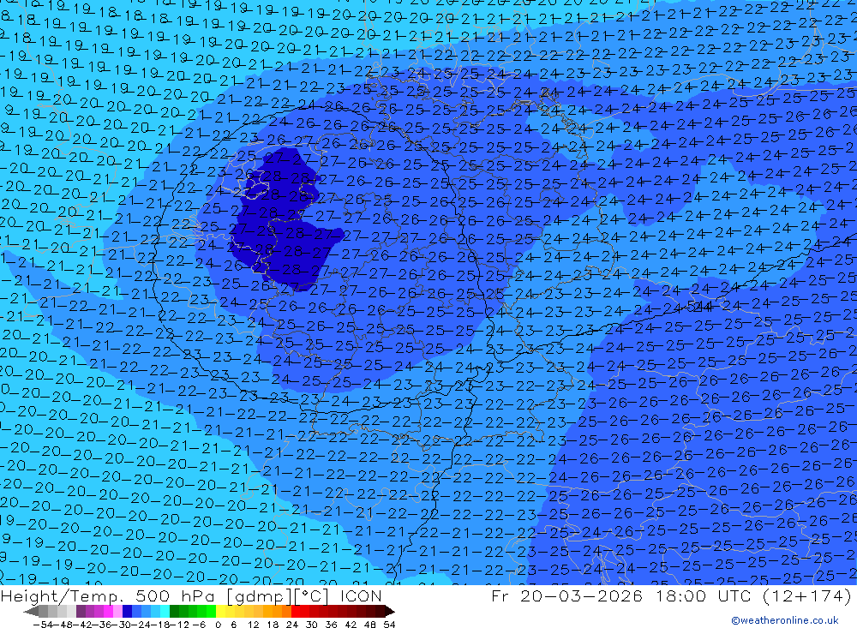Click the 544 height contour label
This screenshot has height=628, width=857.
coord(700,307)
